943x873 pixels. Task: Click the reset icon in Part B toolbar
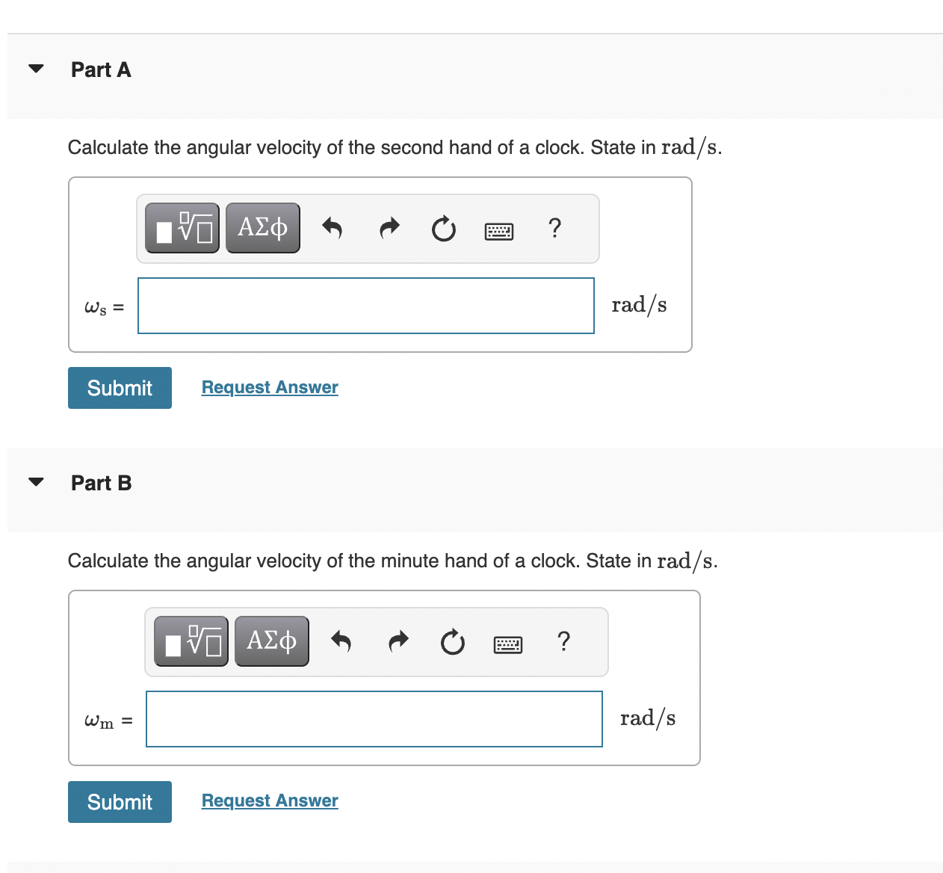452,643
